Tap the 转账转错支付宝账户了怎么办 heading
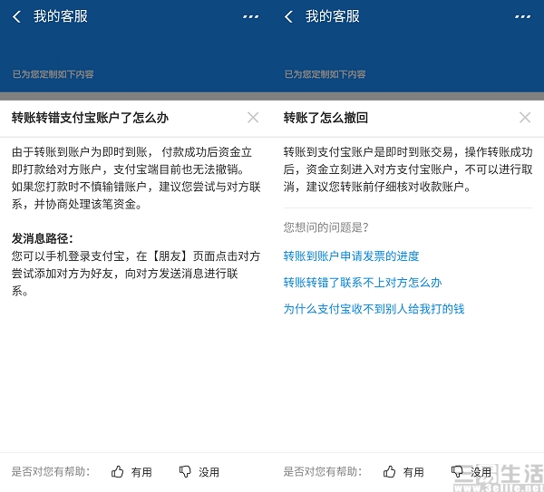 pyautogui.click(x=90, y=118)
